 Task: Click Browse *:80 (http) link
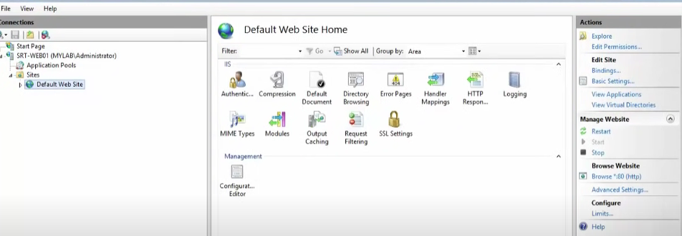point(616,177)
